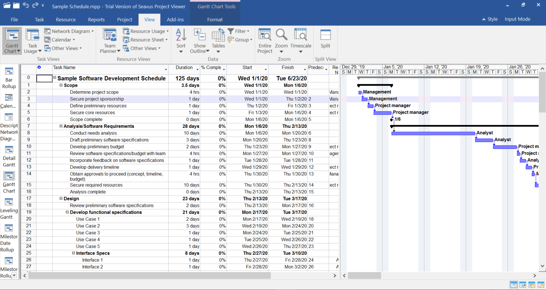The image size is (546, 290).
Task: Open Leveling Gantt from the sidebar
Action: tap(9, 209)
